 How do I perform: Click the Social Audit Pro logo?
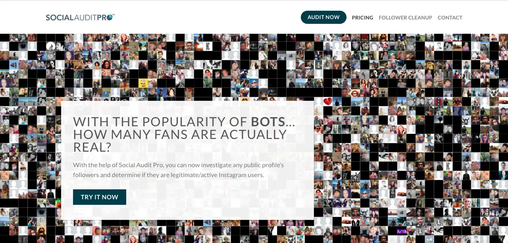tap(80, 17)
